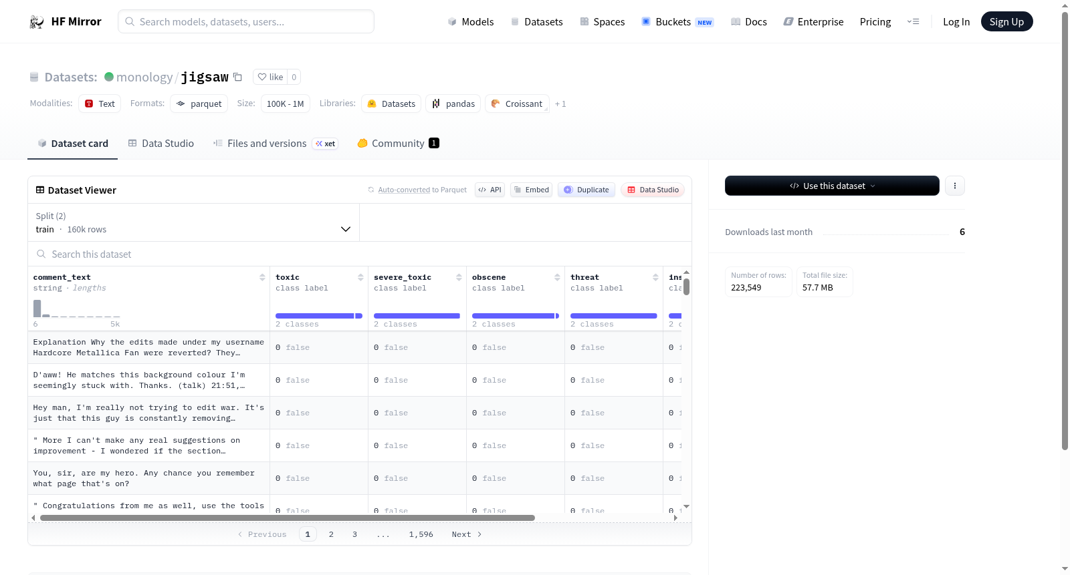
Task: Switch to the Dataset card tab
Action: (x=72, y=144)
